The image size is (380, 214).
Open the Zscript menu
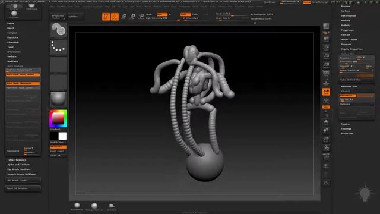[260, 7]
